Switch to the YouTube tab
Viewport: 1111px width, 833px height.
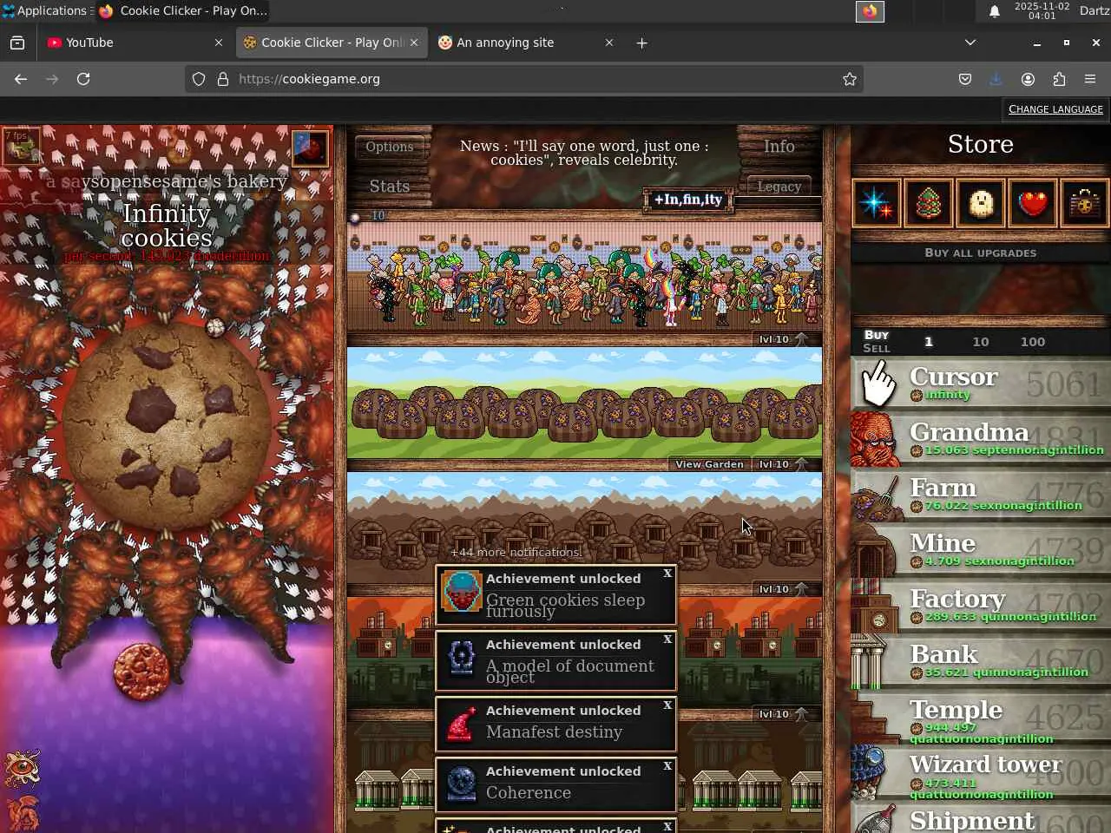[135, 43]
